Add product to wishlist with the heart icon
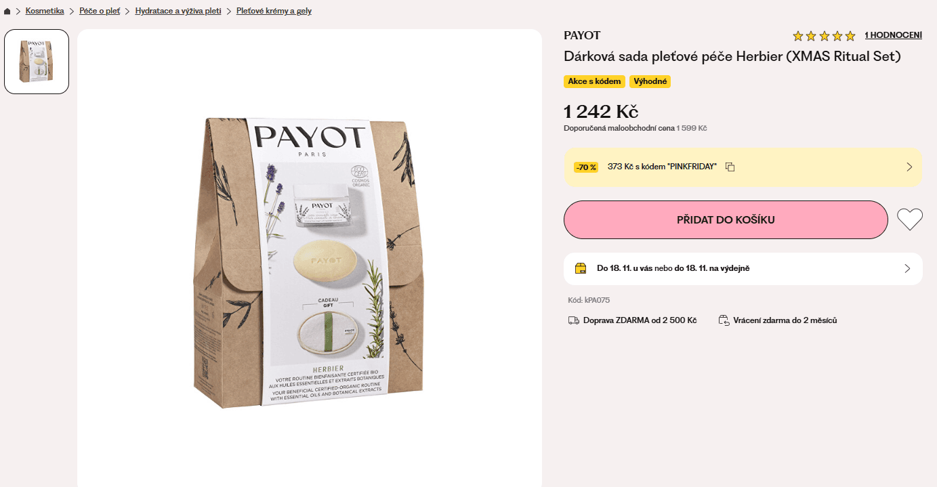The height and width of the screenshot is (487, 937). click(909, 219)
